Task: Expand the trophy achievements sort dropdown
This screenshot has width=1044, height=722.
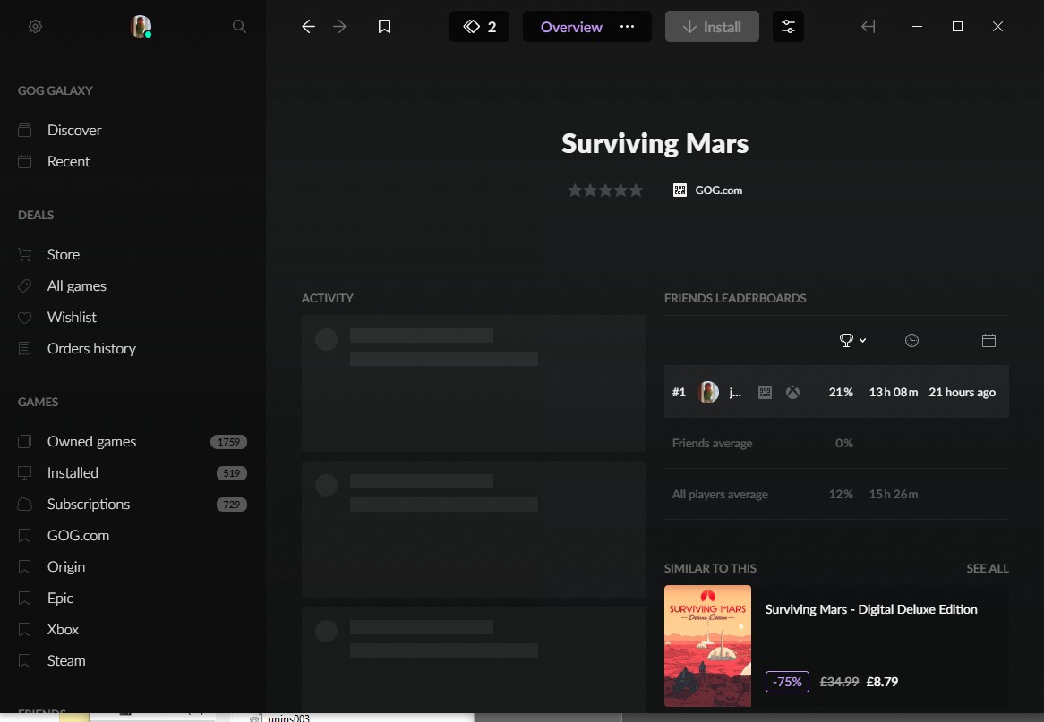Action: click(x=852, y=340)
